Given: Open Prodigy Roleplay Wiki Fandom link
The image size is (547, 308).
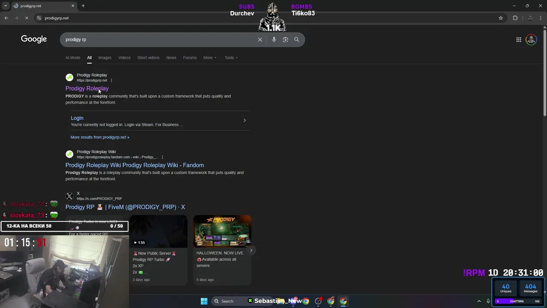Looking at the screenshot, I should pyautogui.click(x=135, y=165).
